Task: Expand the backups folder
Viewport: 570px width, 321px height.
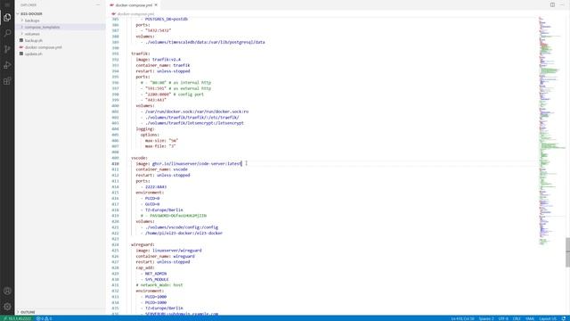Action: [x=32, y=21]
